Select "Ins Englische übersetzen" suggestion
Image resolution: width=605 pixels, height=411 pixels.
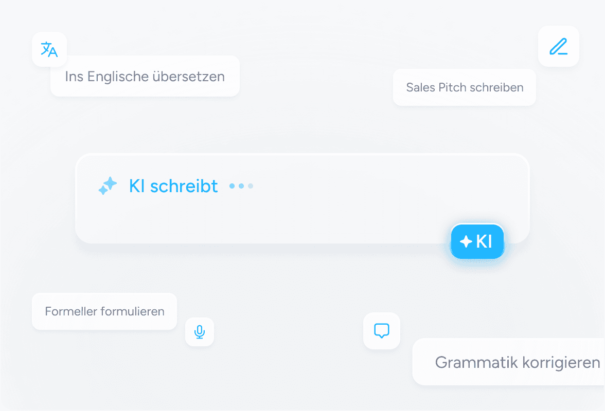click(x=145, y=77)
